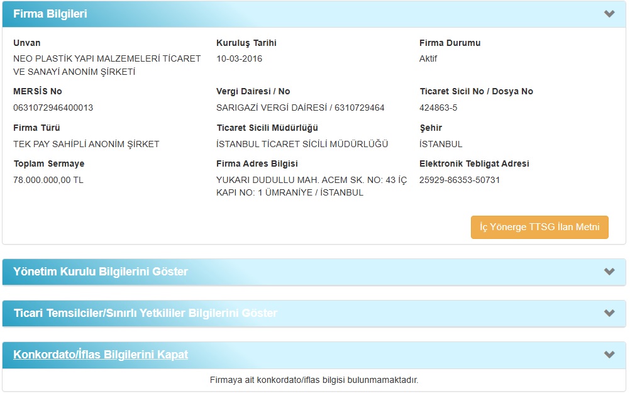Click the İç Yönerge TTSG İlan Metni button
The height and width of the screenshot is (393, 630).
click(x=539, y=227)
